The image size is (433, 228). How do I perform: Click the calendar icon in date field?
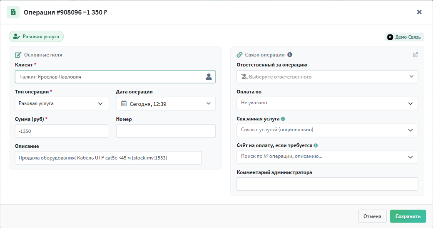coord(124,103)
